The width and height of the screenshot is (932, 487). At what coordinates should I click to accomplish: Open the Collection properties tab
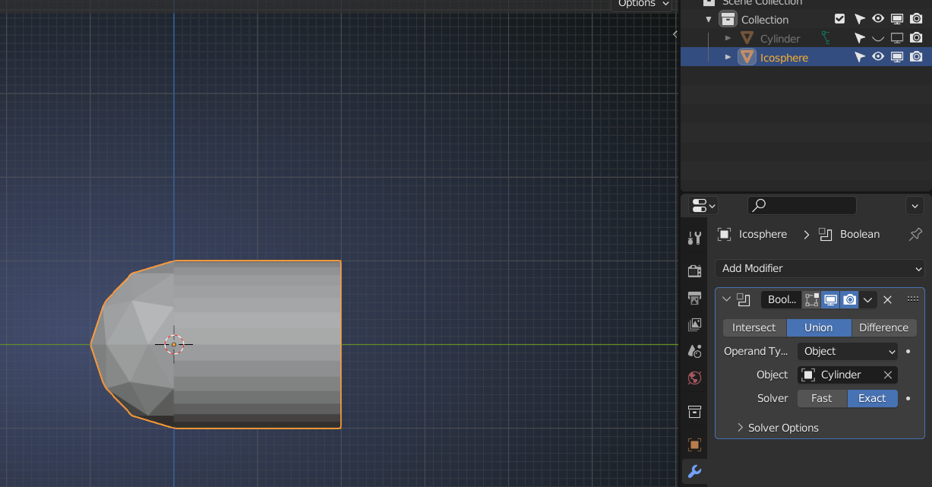click(694, 412)
